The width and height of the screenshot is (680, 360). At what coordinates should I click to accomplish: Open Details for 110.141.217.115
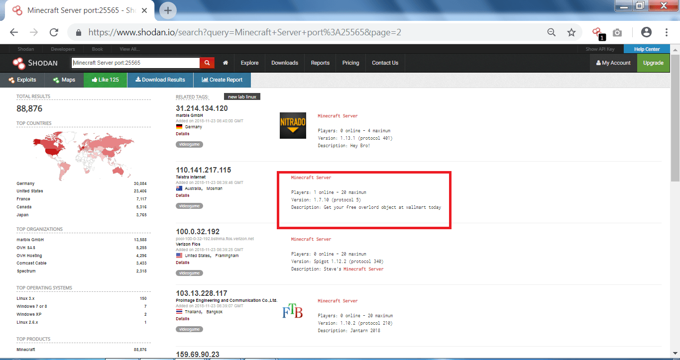pyautogui.click(x=183, y=195)
